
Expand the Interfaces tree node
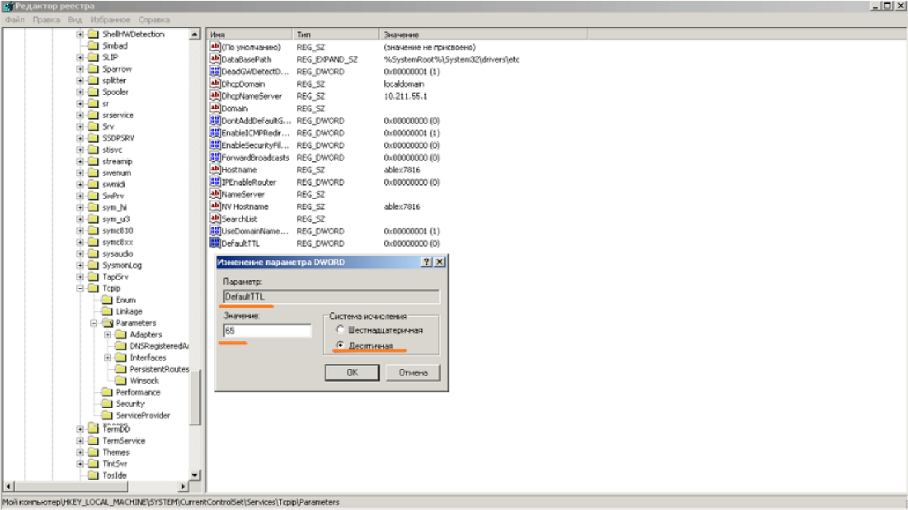click(108, 358)
